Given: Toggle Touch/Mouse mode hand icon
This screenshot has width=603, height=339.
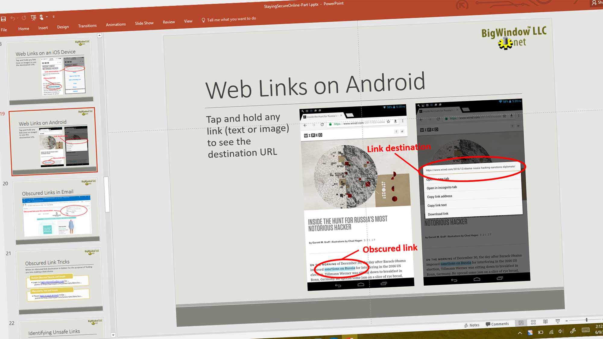Looking at the screenshot, I should click(42, 17).
